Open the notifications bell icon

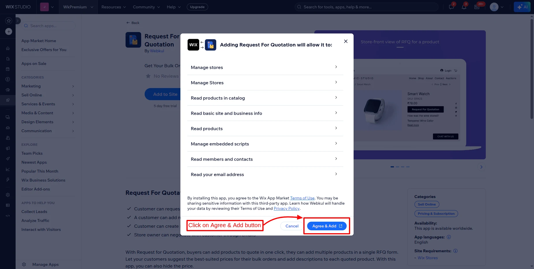464,7
